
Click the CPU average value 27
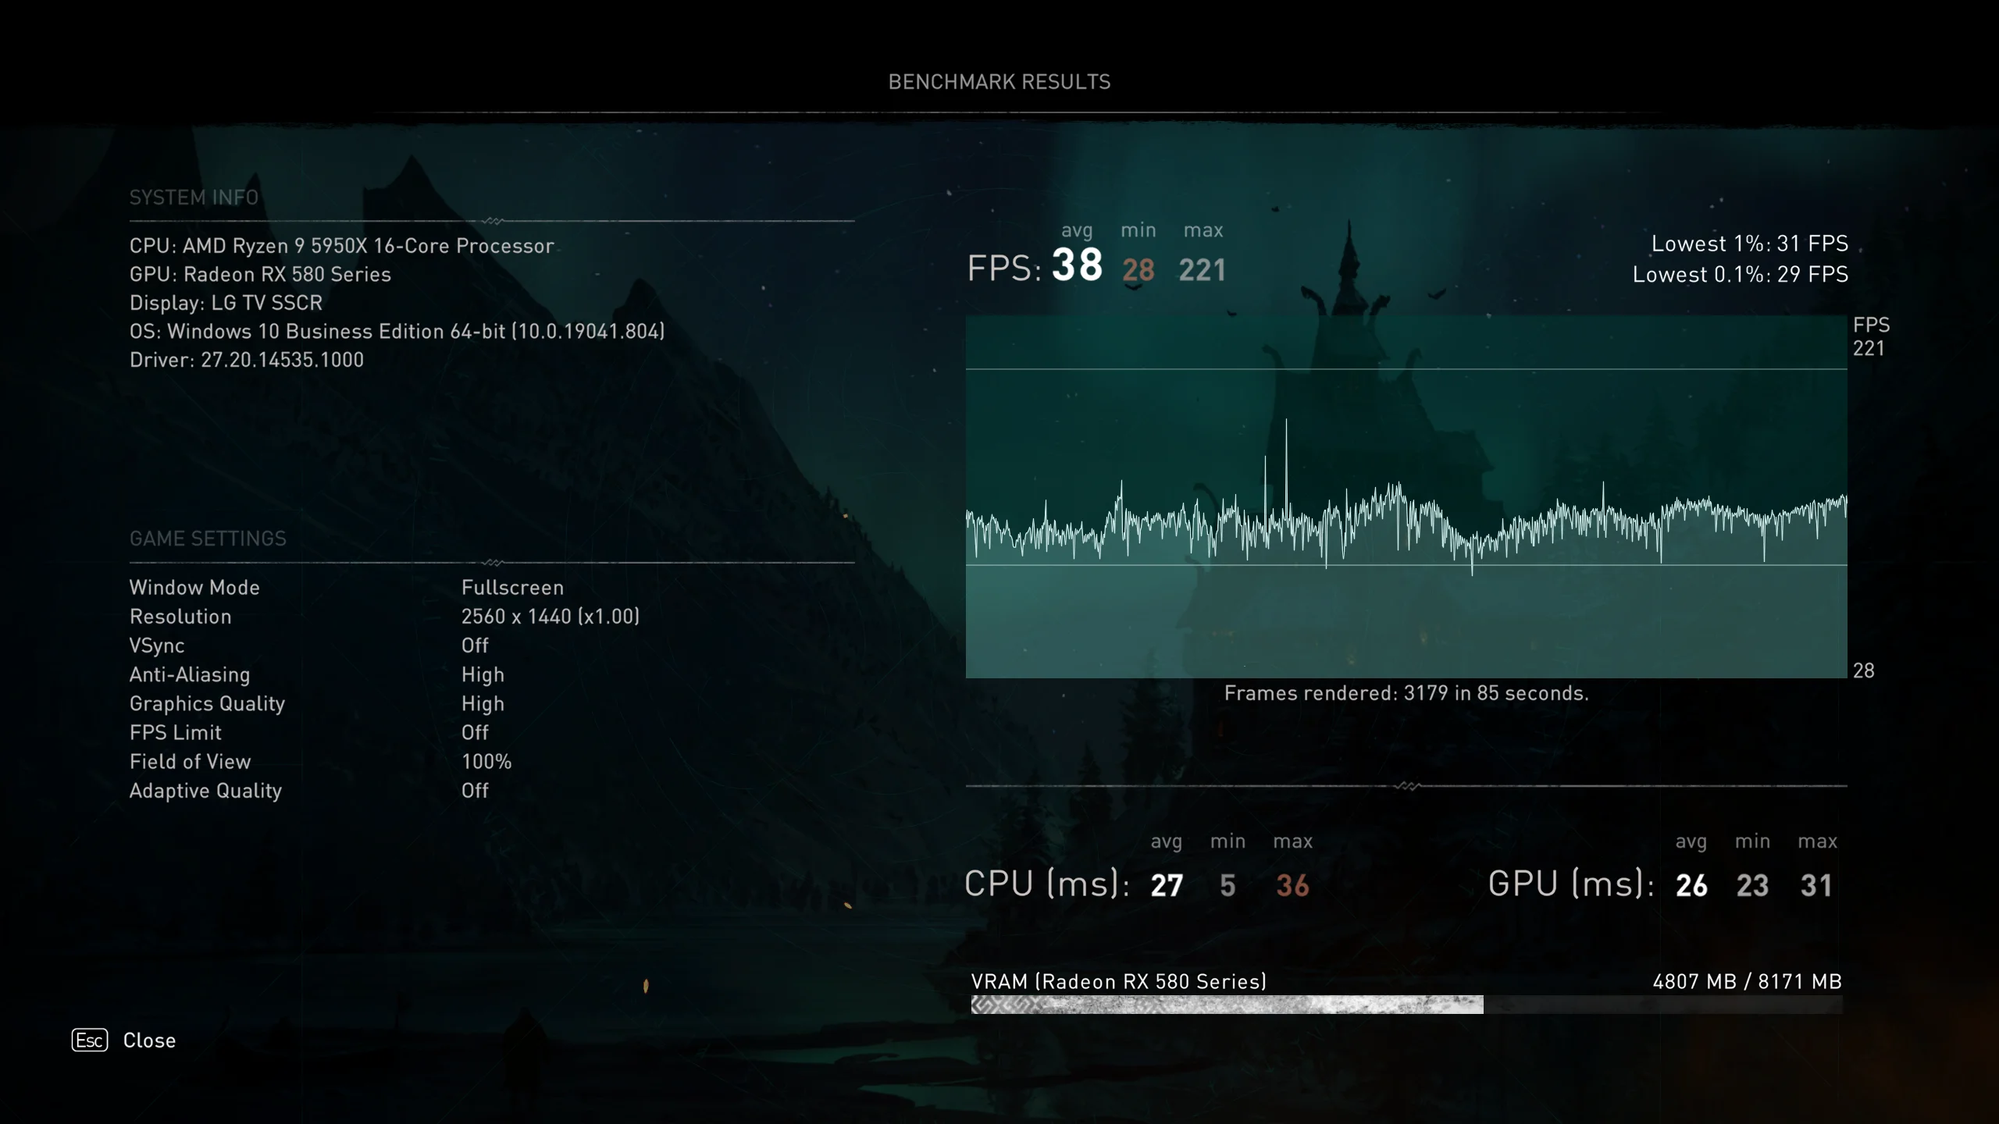[1167, 886]
